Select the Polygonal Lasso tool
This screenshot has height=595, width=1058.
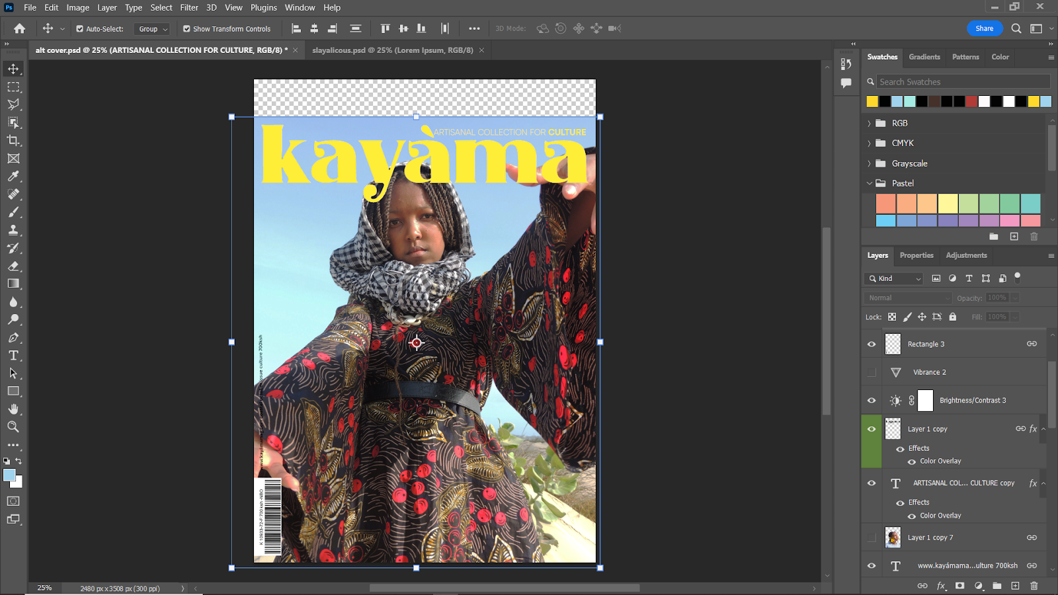13,104
